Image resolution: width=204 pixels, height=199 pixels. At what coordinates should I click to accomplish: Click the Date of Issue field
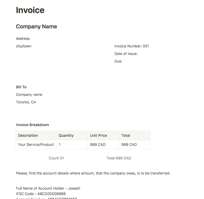(126, 54)
